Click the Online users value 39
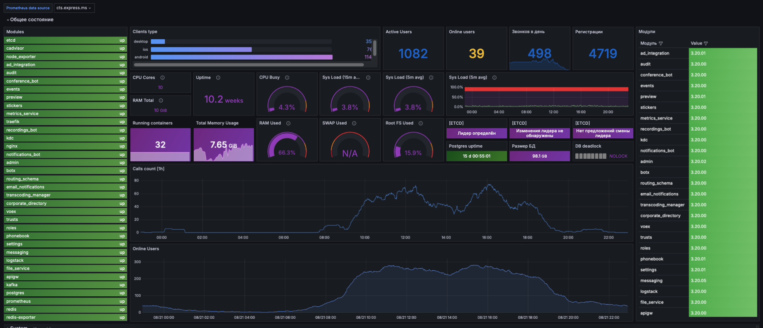This screenshot has height=328, width=763. click(477, 53)
